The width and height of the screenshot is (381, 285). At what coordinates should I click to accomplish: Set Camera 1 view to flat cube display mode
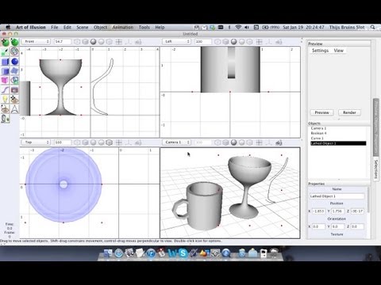tap(225, 142)
